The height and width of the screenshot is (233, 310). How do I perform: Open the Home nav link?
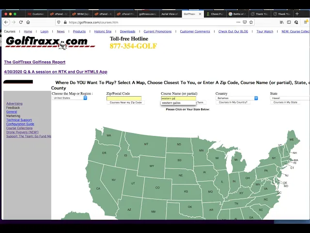pyautogui.click(x=28, y=32)
